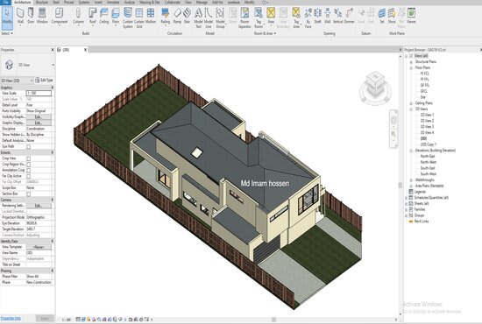Toggle the Sun Path checkbox
The width and height of the screenshot is (482, 324).
point(29,147)
